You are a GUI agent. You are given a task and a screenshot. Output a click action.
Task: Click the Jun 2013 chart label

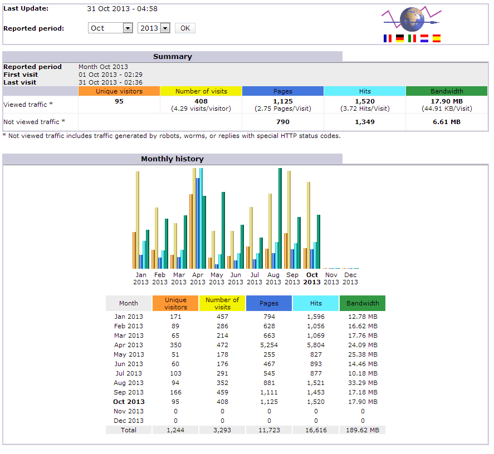(236, 279)
